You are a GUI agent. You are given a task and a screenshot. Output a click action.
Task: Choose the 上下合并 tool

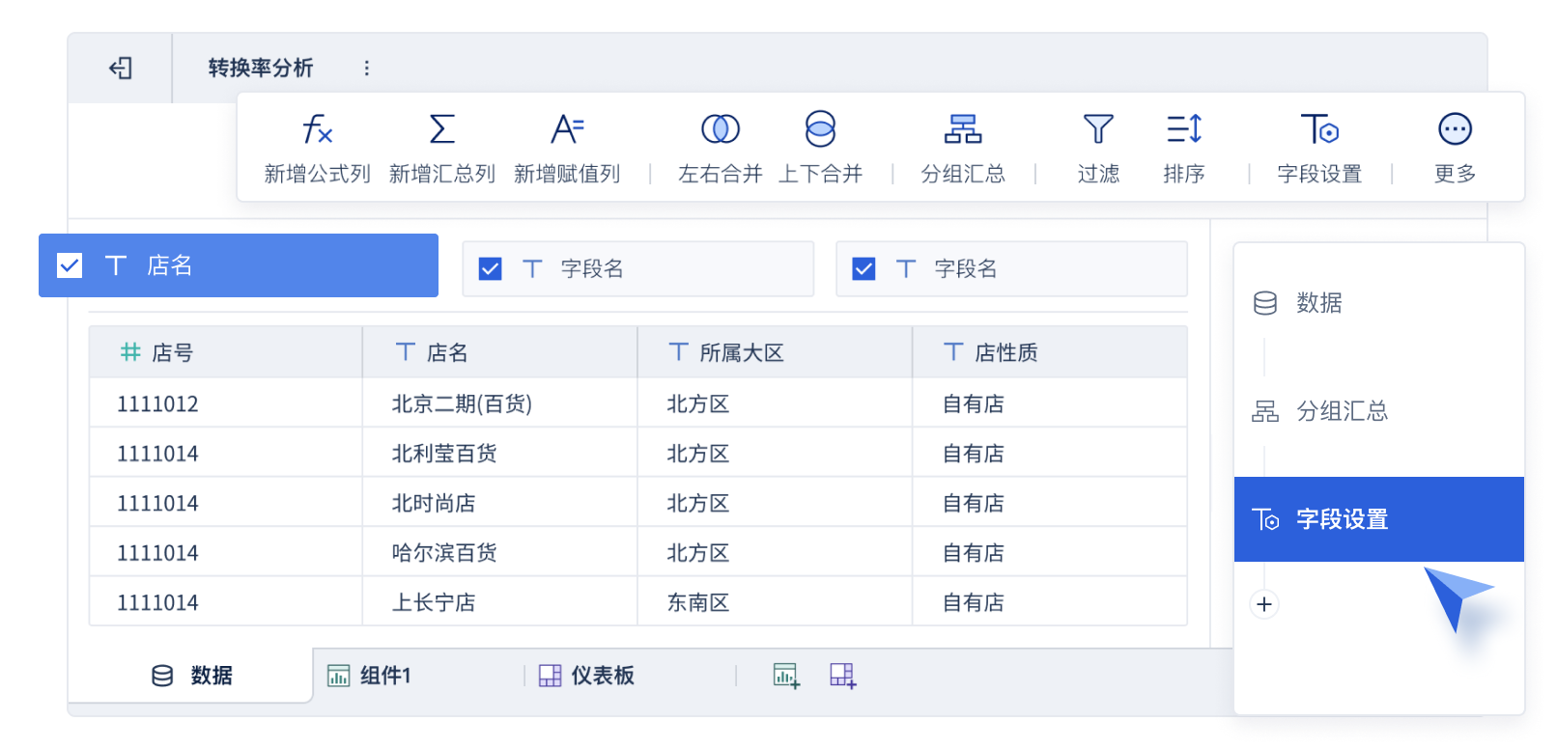(820, 129)
